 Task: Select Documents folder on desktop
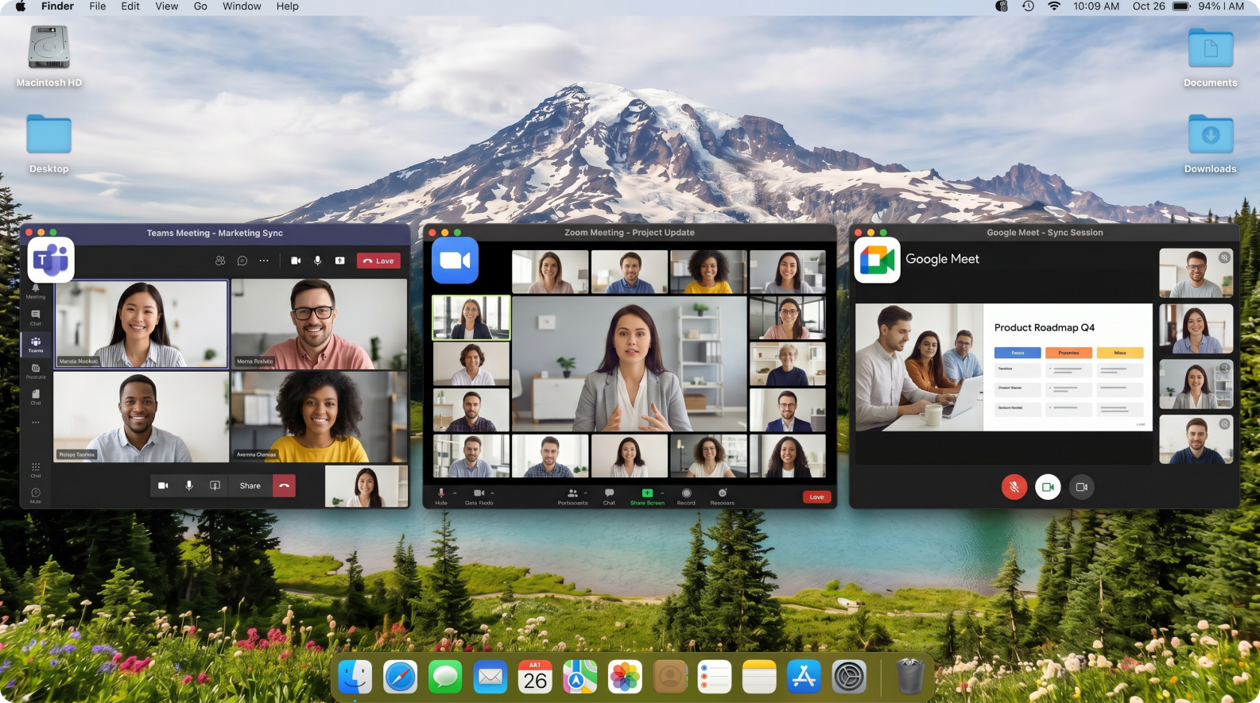(x=1211, y=57)
